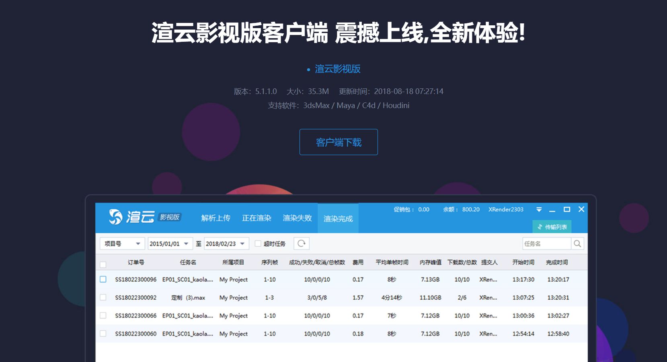Click the 平均单帧时间 column header
The height and width of the screenshot is (362, 667).
(392, 262)
